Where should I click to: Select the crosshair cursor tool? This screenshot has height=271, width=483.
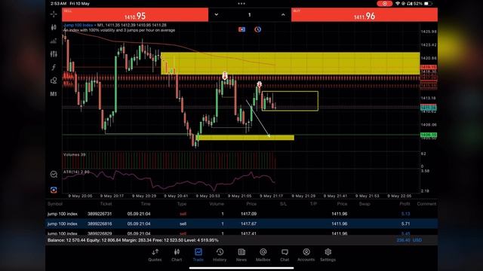(x=54, y=14)
